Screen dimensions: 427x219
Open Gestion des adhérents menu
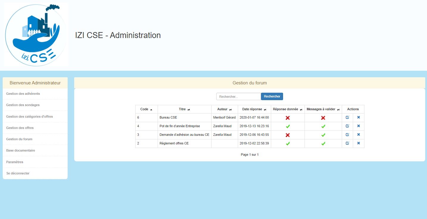[23, 94]
